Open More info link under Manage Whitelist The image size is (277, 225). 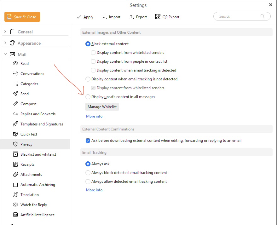tap(94, 116)
